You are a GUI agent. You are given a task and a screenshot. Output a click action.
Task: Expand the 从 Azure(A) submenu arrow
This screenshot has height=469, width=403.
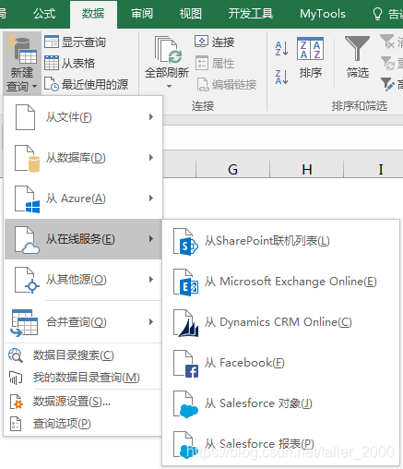[151, 198]
